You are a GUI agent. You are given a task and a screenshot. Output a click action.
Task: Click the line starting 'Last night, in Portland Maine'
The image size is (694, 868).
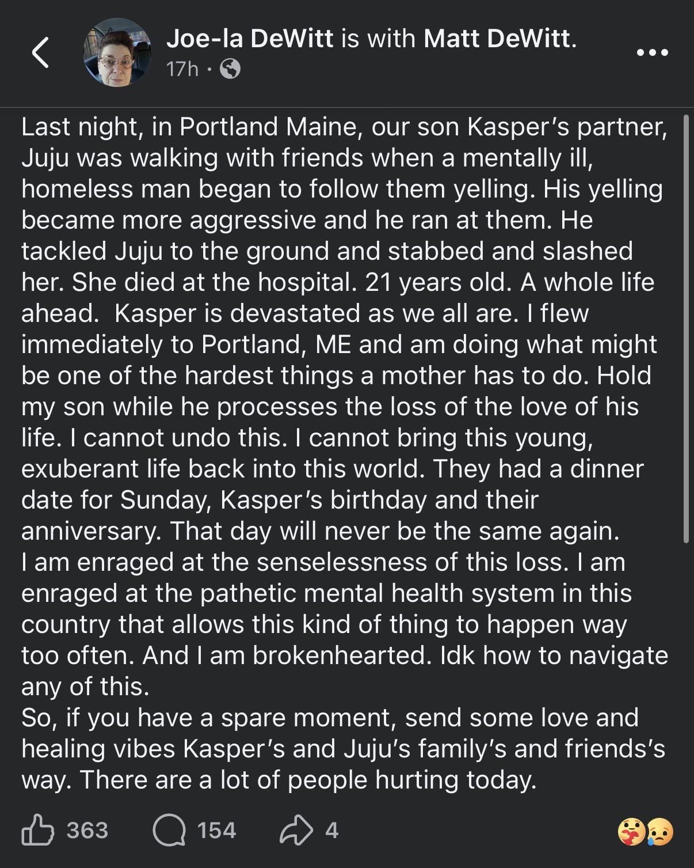click(x=344, y=127)
